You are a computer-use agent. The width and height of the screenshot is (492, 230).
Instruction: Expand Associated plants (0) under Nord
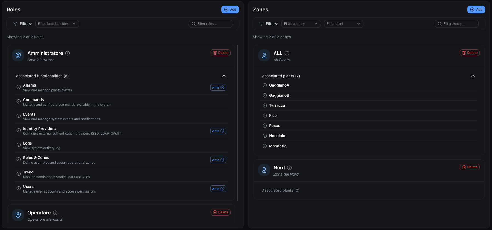point(281,190)
